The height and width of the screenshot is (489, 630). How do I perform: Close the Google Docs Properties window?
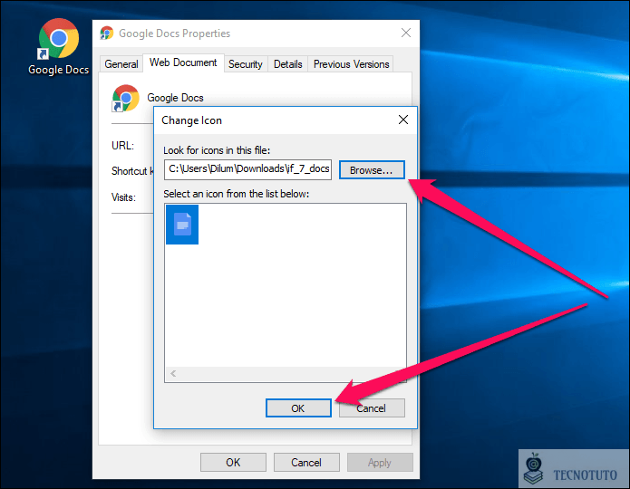pyautogui.click(x=406, y=33)
